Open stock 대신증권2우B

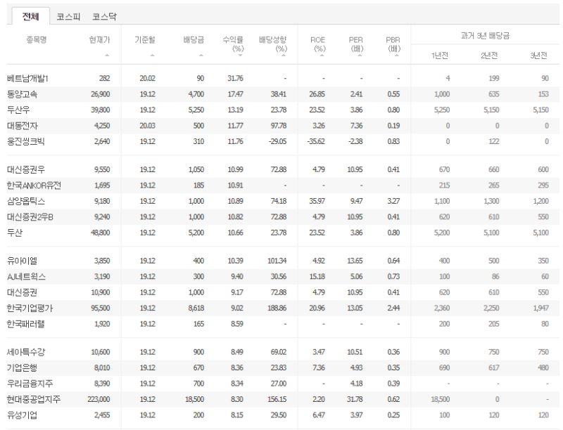point(30,217)
